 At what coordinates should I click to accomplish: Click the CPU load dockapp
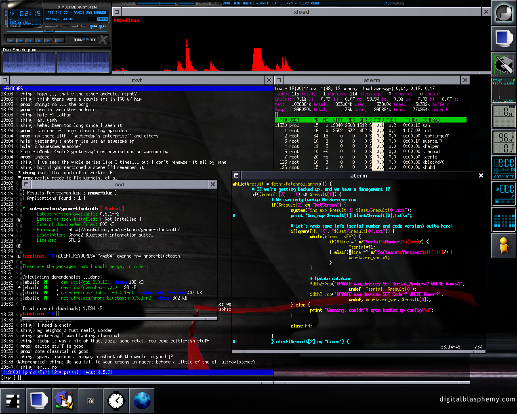click(x=504, y=116)
